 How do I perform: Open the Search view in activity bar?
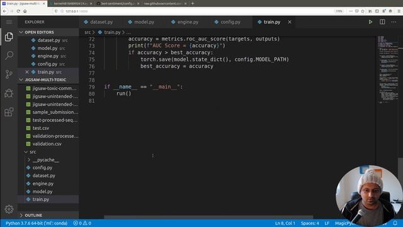(9, 55)
